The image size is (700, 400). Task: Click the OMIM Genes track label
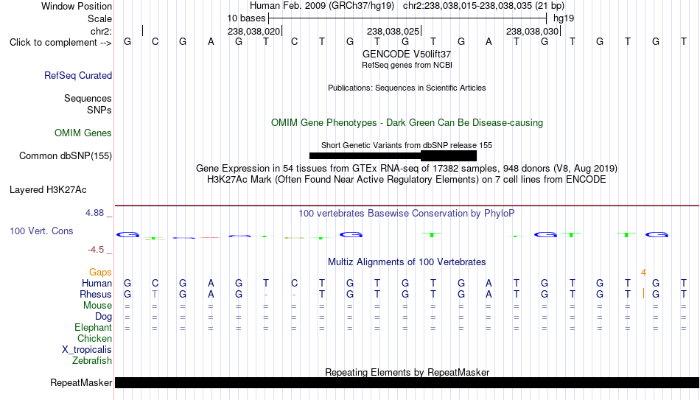click(x=83, y=133)
